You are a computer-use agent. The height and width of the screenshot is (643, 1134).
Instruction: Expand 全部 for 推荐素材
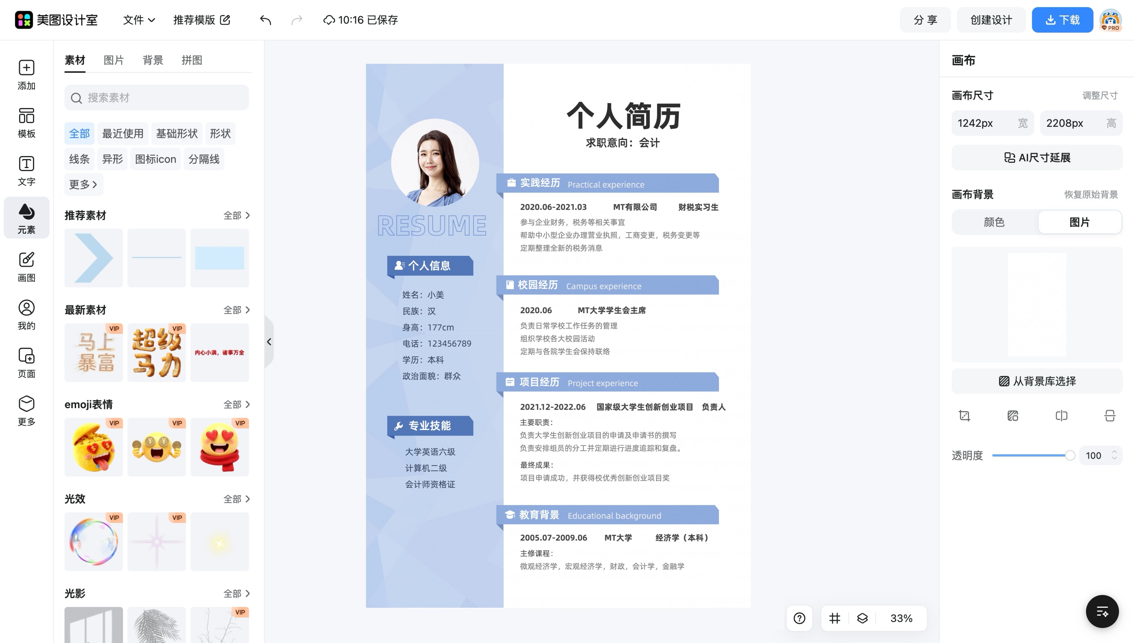(237, 215)
